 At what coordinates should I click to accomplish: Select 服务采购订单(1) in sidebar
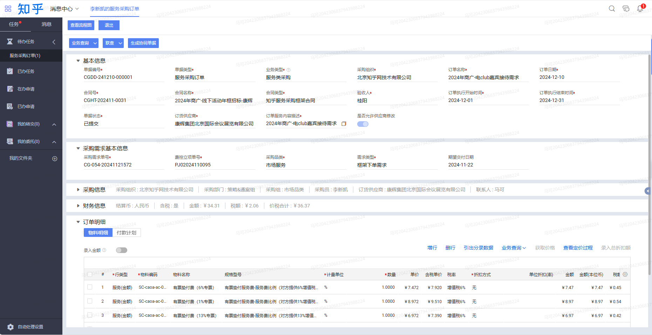pyautogui.click(x=25, y=56)
